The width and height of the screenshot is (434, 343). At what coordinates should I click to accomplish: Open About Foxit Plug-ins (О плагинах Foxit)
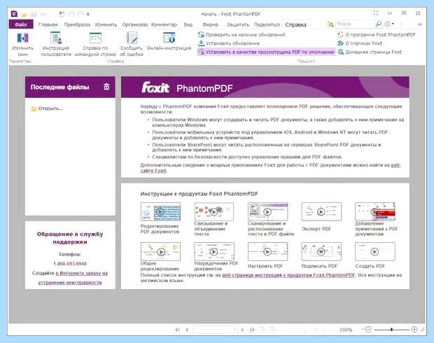[x=360, y=43]
